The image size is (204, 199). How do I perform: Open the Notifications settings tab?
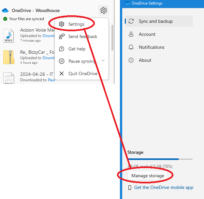click(x=159, y=47)
